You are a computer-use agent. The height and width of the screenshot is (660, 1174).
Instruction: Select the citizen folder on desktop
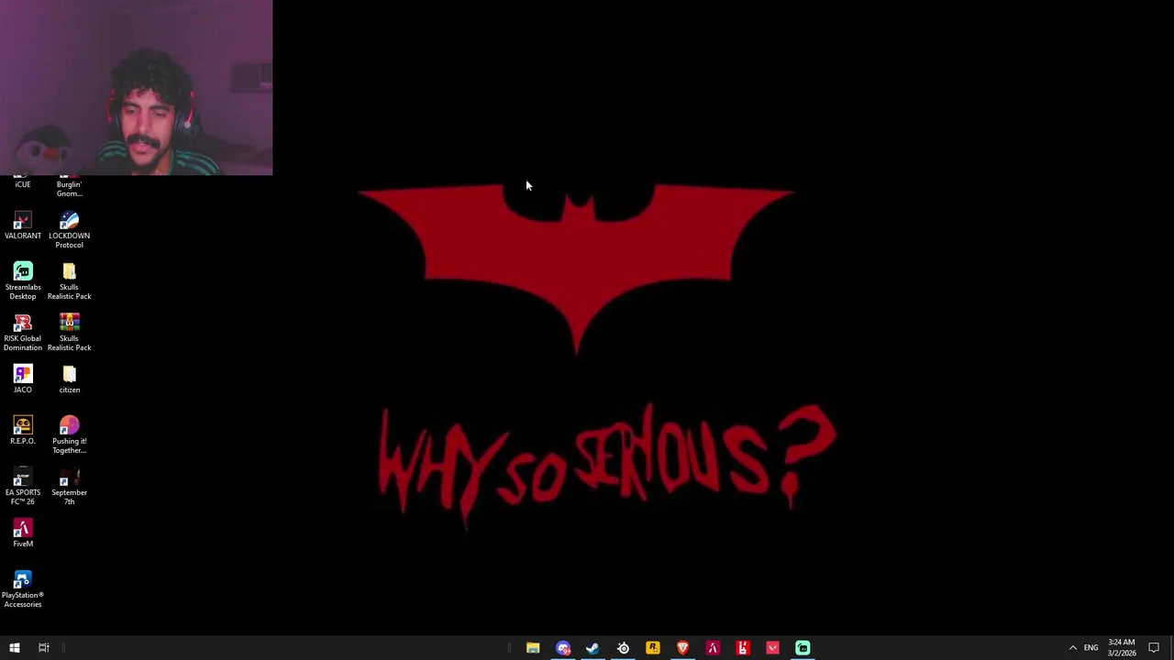coord(69,379)
